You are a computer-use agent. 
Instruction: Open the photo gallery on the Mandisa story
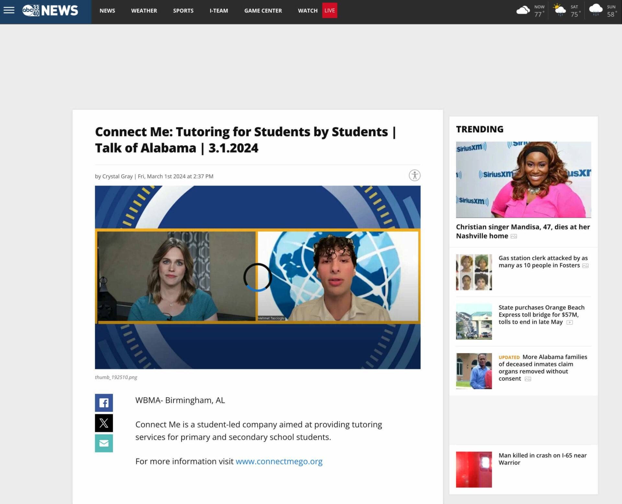(x=513, y=236)
